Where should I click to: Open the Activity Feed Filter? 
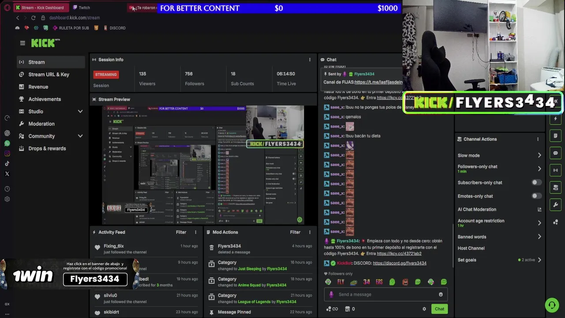(181, 232)
